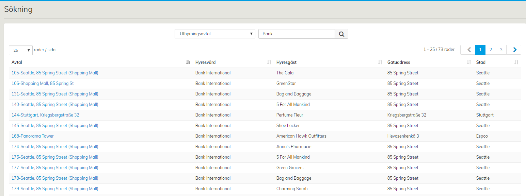
Task: Jump to page 2 of results
Action: click(x=491, y=50)
